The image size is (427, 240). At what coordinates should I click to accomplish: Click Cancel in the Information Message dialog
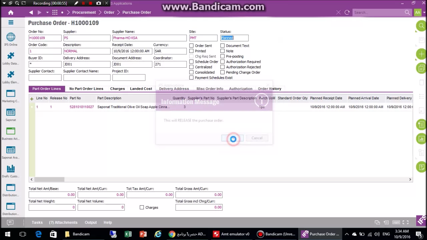pos(257,138)
